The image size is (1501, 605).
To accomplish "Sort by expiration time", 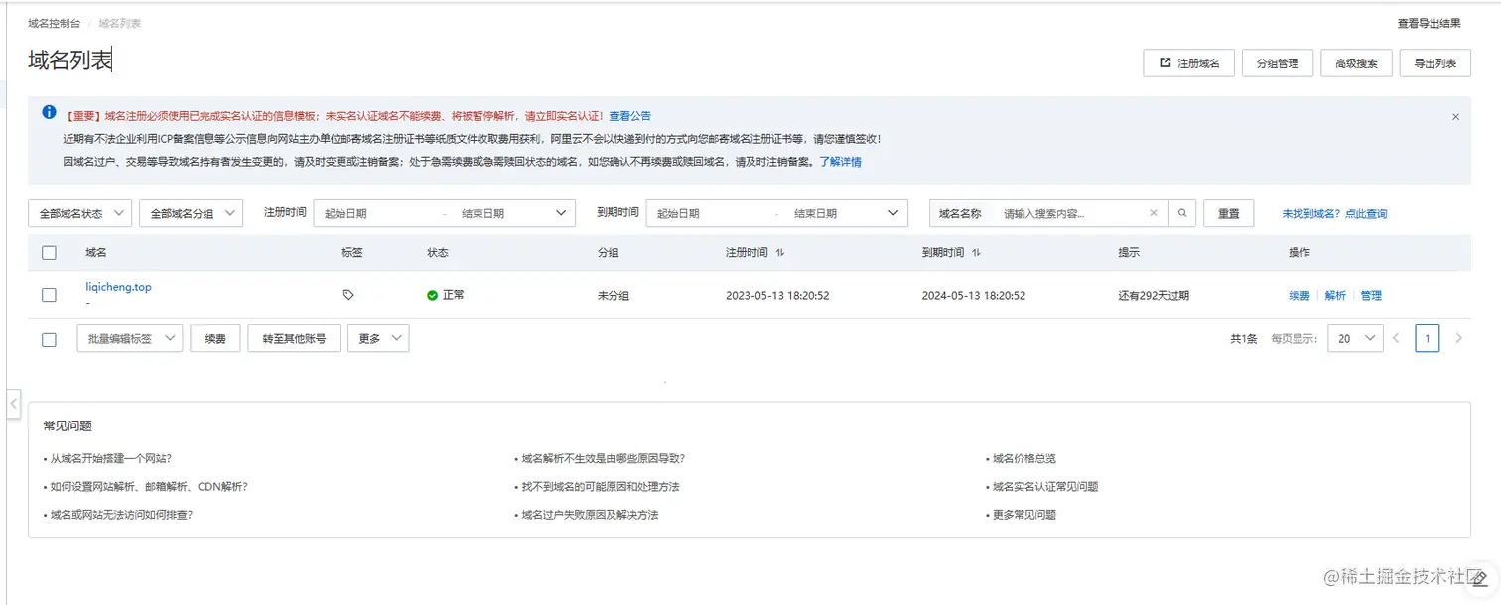I will pyautogui.click(x=976, y=253).
